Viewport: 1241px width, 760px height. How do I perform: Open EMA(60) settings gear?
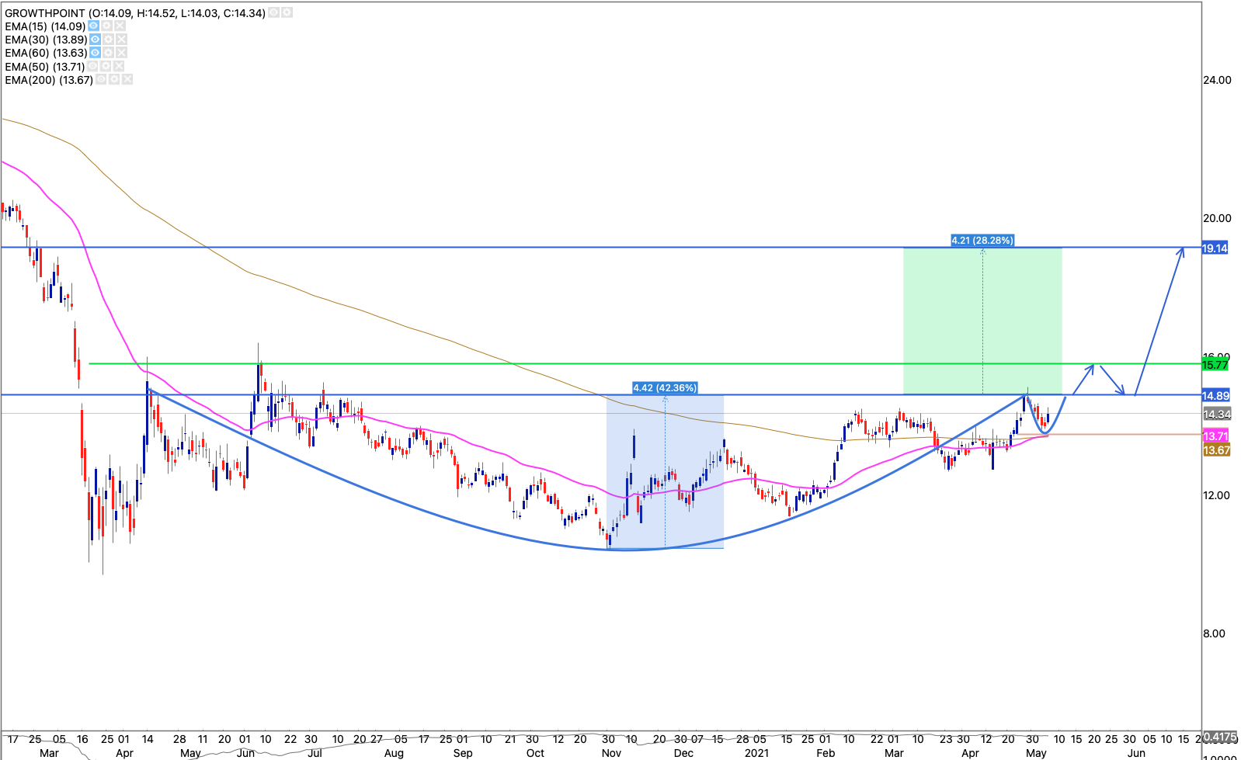coord(108,53)
